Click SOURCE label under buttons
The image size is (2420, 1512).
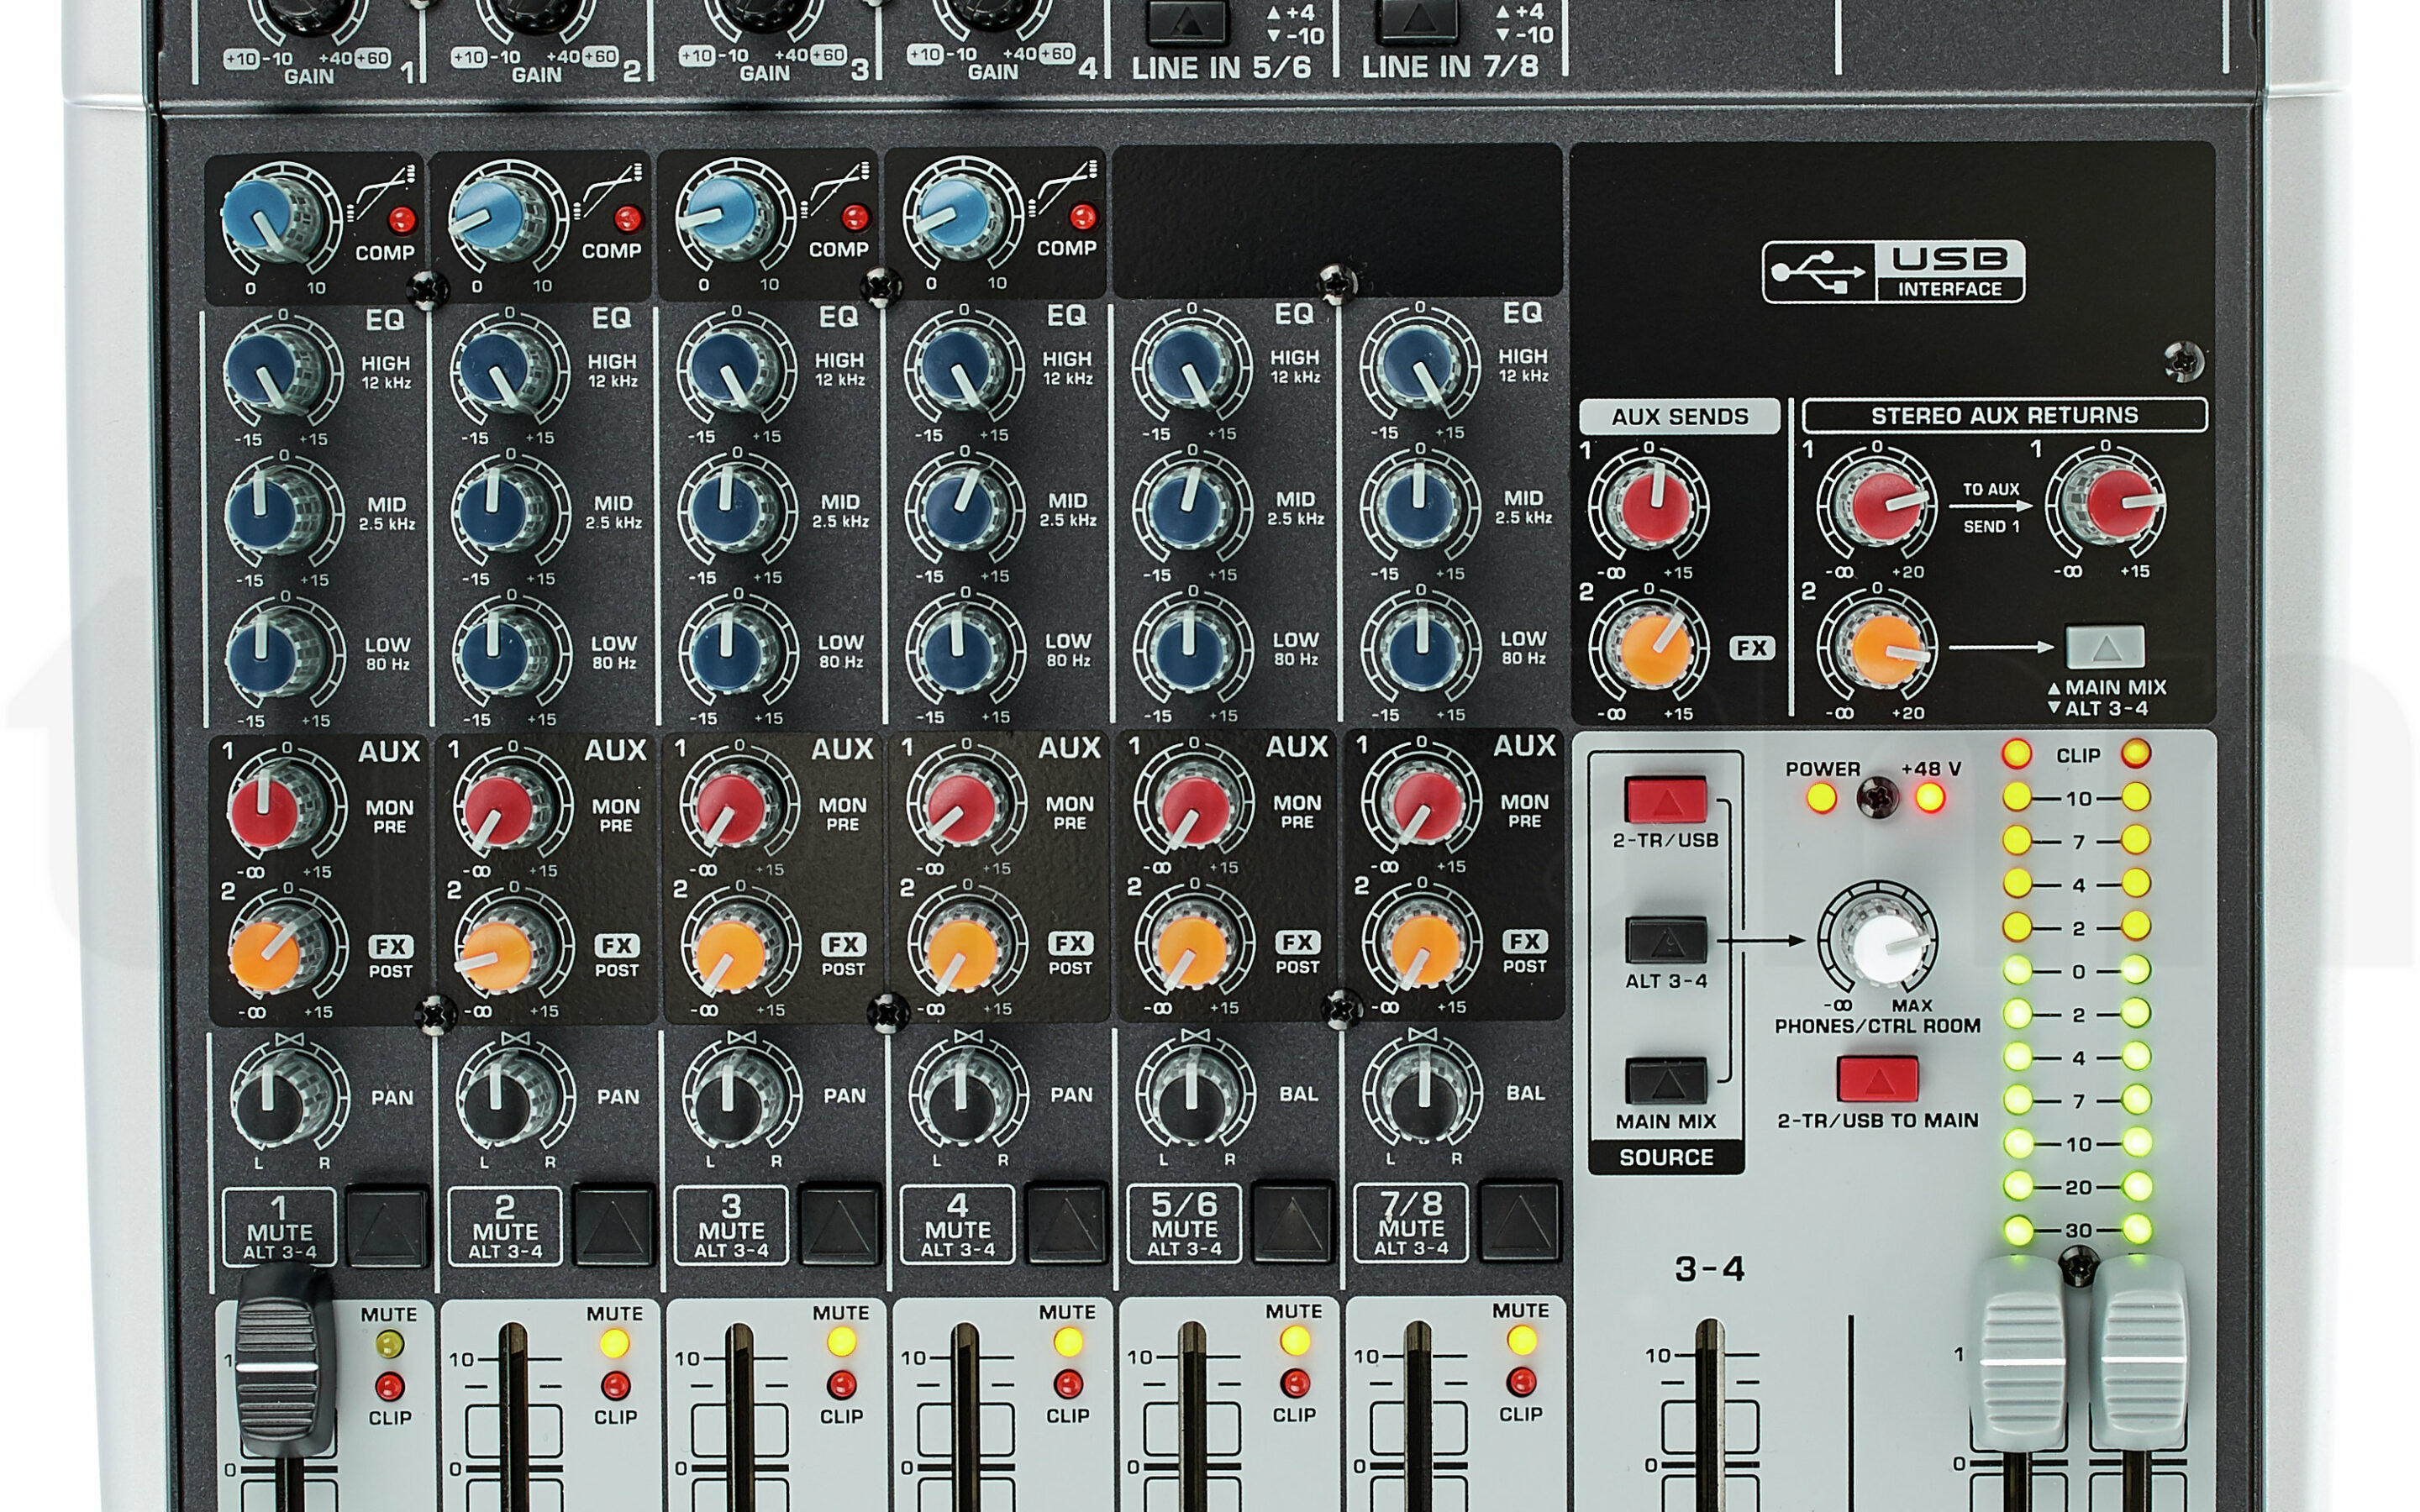pyautogui.click(x=1666, y=1157)
